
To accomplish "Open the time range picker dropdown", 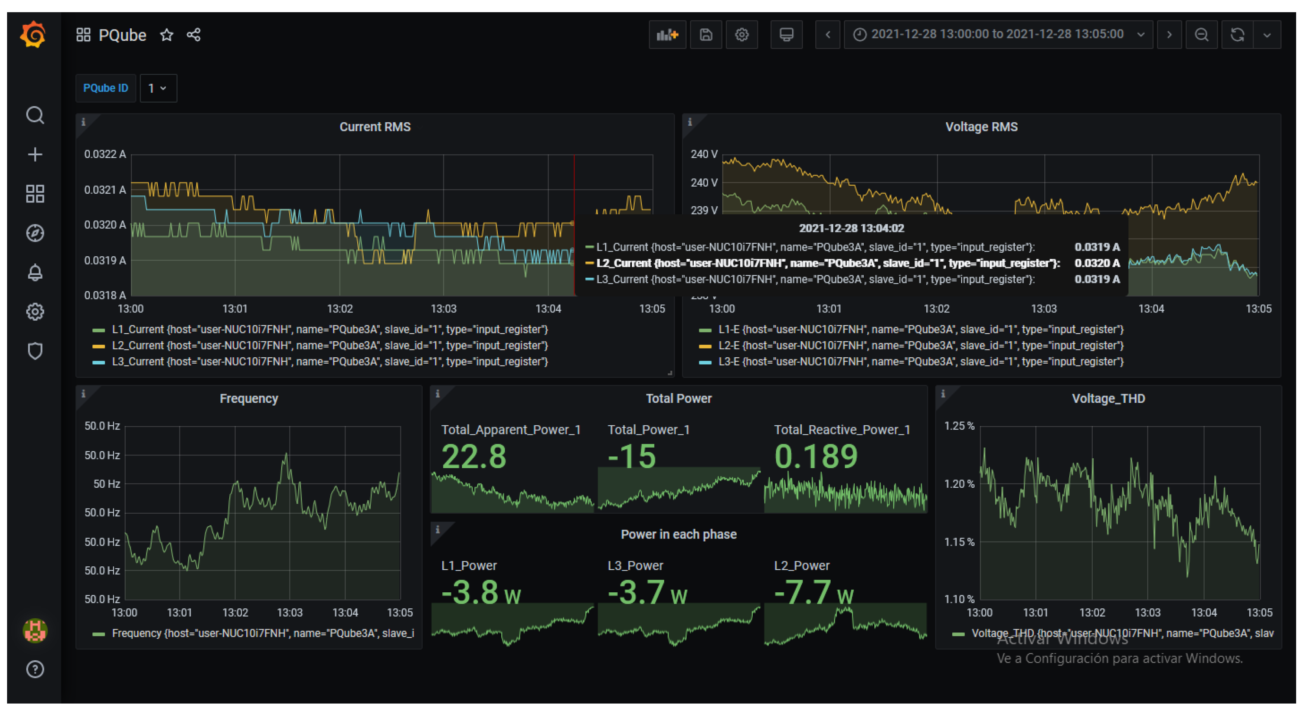I will pos(998,35).
